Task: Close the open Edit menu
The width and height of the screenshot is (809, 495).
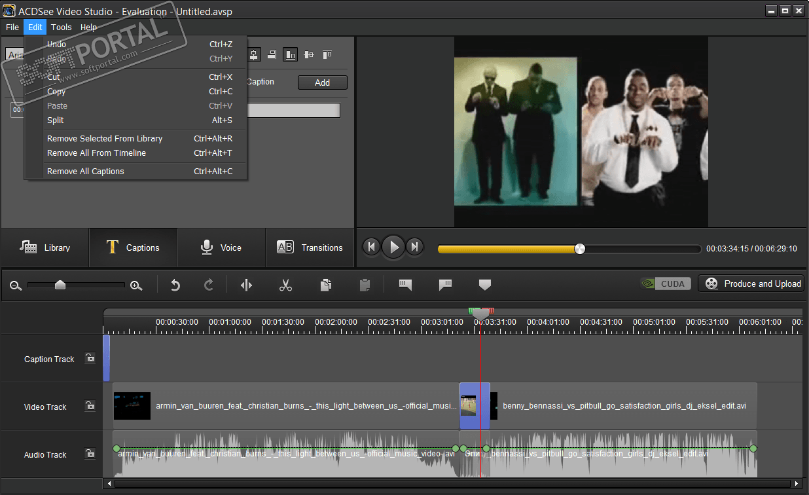Action: [x=35, y=27]
